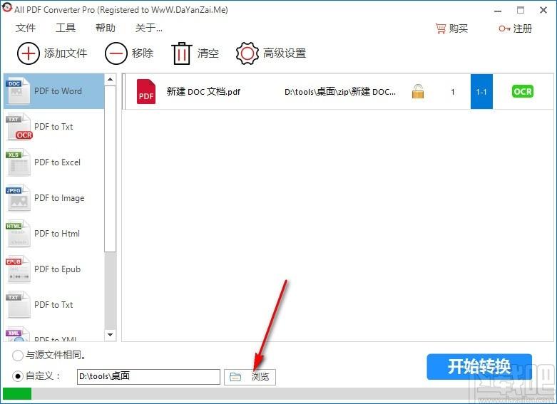Click the 浏览 browse button
This screenshot has width=557, height=404.
[250, 377]
